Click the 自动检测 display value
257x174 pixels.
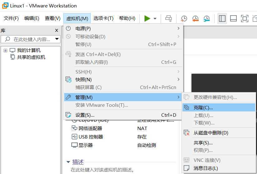(x=147, y=145)
